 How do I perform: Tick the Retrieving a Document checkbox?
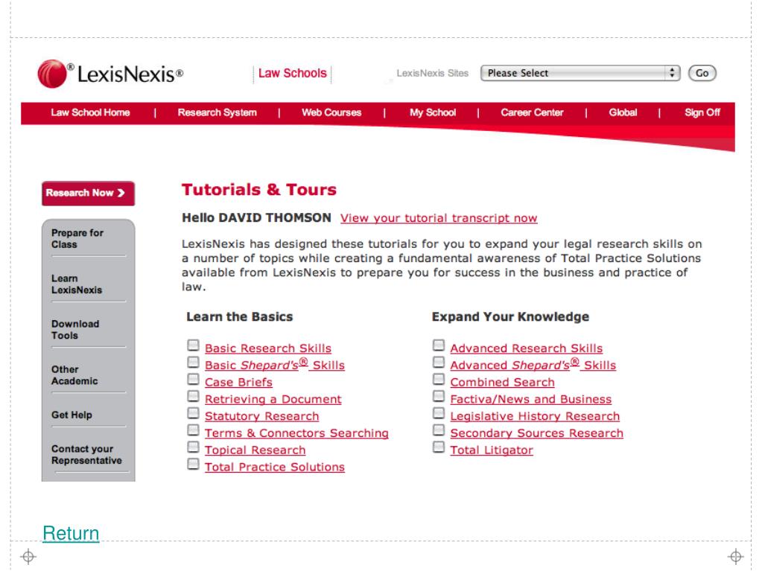tap(193, 396)
